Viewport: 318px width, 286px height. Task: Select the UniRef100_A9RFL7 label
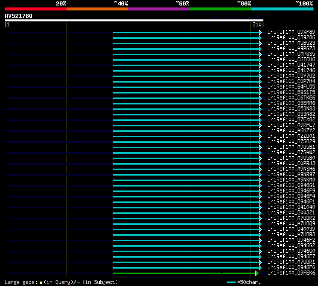click(x=291, y=125)
